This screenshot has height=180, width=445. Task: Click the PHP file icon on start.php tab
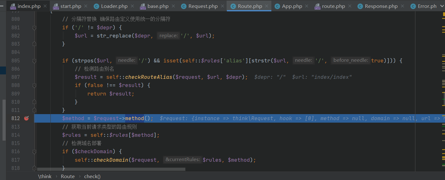[x=56, y=6]
